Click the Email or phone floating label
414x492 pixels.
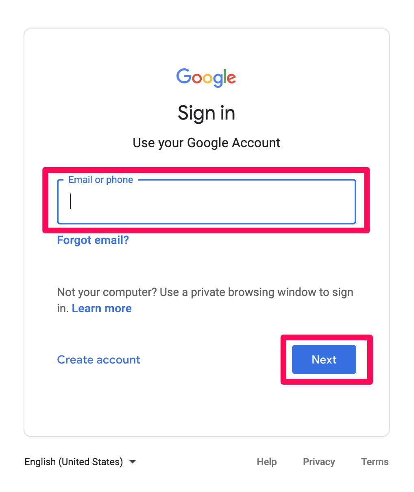(101, 180)
